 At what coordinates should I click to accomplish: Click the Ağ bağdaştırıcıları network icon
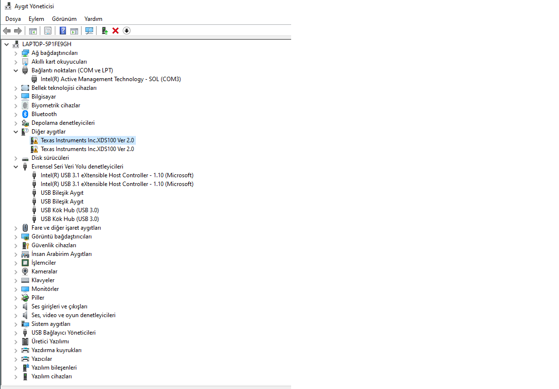(25, 53)
